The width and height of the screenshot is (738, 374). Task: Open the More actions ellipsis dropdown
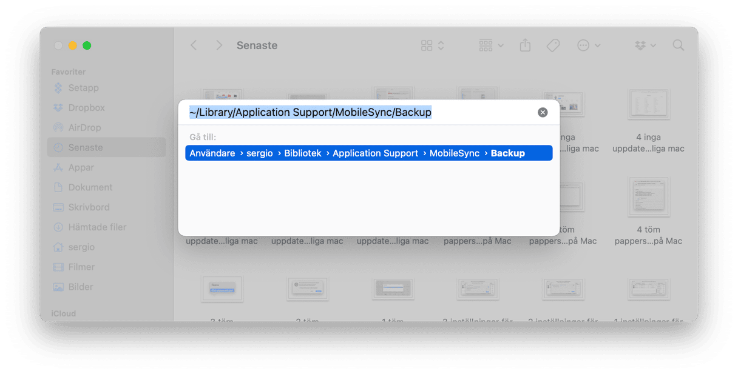pos(589,45)
